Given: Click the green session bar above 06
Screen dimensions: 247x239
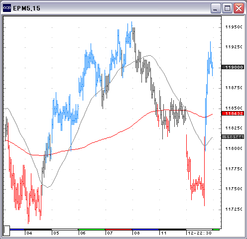Looking at the screenshot, I should [x=92, y=230].
